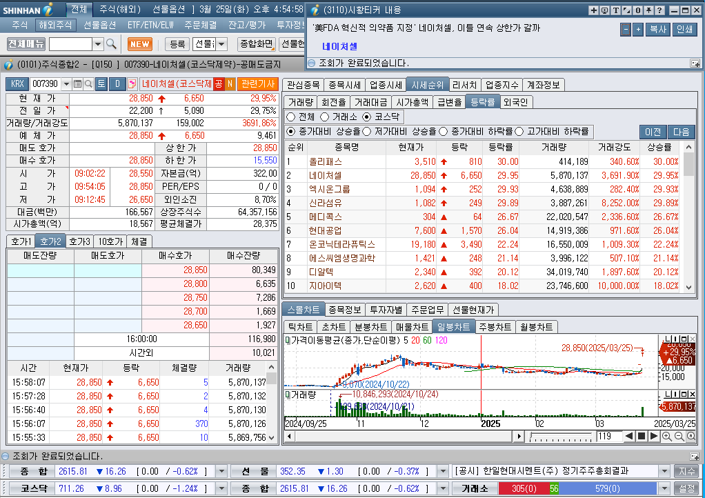
Task: Open help question mark in ticker titlebar
Action: (x=659, y=10)
